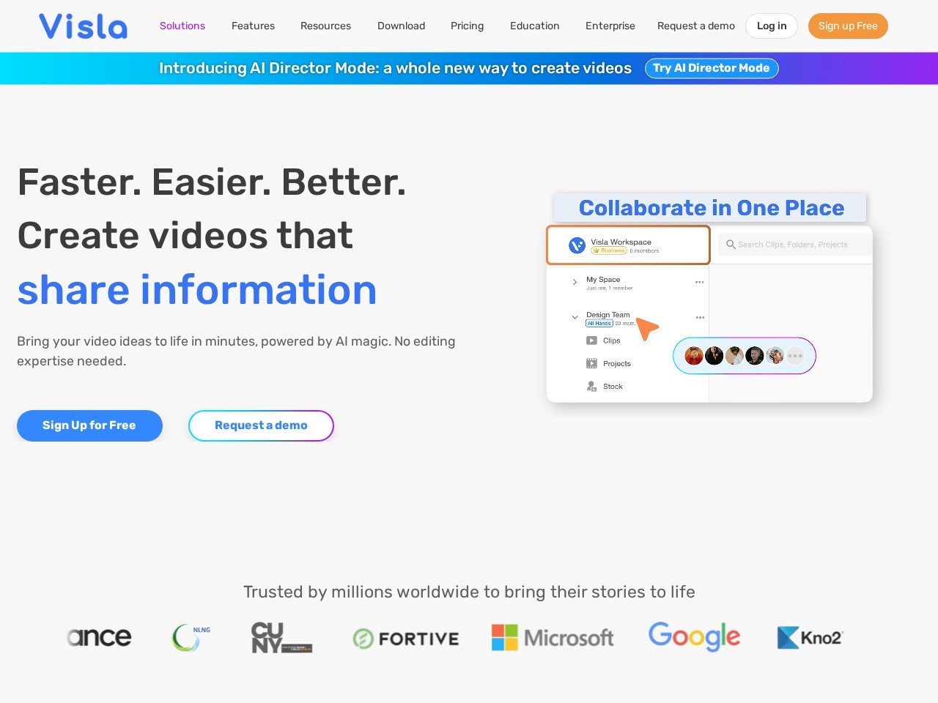938x703 pixels.
Task: Expand the My Space chevron
Action: click(575, 282)
